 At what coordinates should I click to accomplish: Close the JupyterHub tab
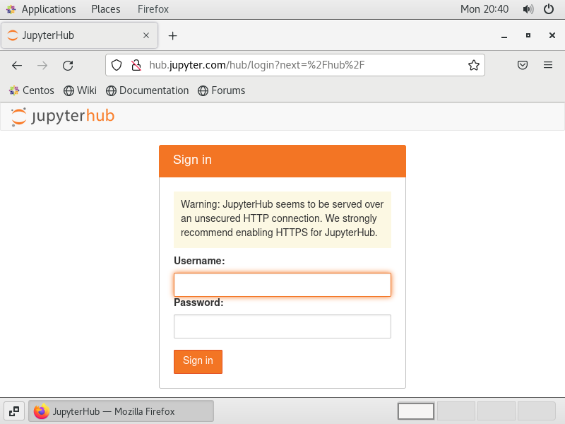[x=146, y=35]
